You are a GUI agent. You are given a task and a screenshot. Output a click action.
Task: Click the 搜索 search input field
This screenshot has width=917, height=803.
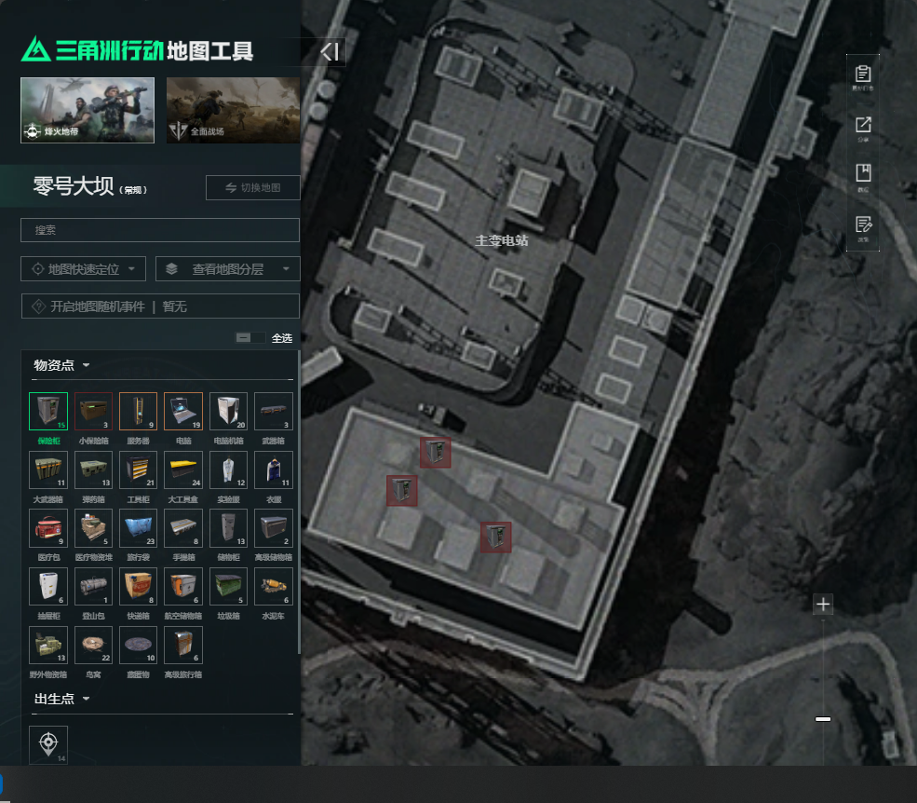click(x=159, y=230)
